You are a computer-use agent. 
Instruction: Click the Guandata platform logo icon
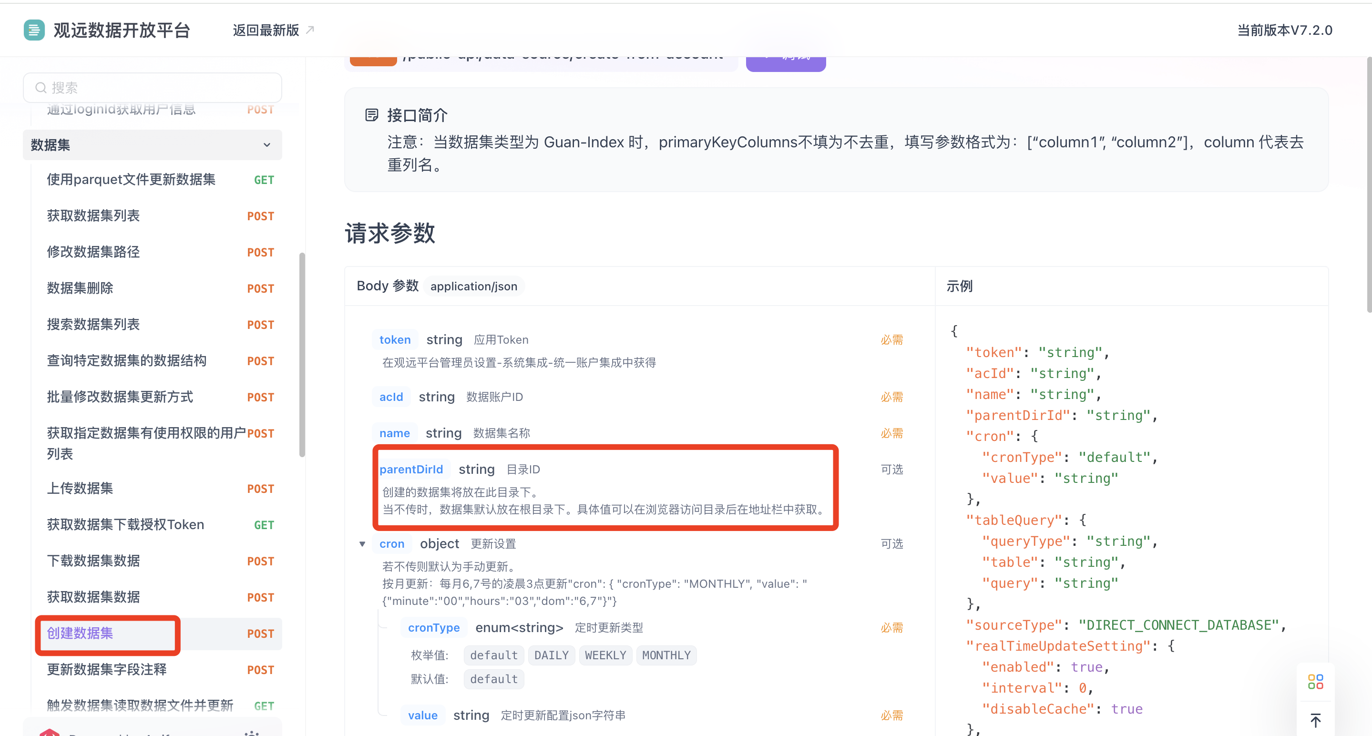point(34,30)
